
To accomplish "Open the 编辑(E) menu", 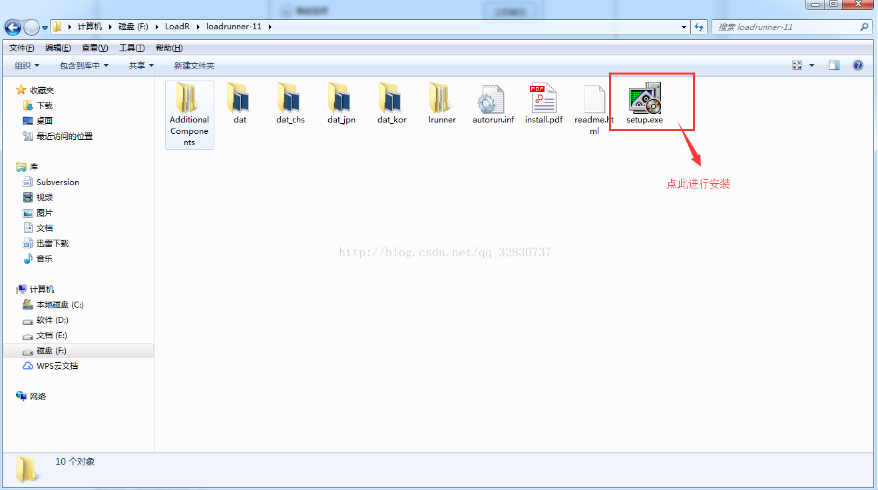I will [58, 48].
